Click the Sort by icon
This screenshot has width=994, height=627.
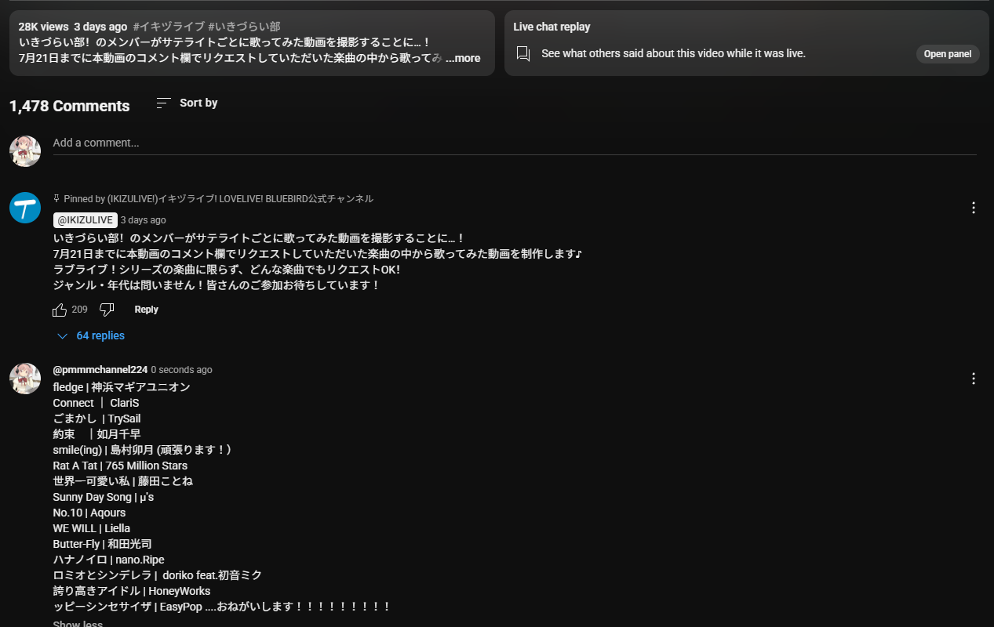click(x=163, y=103)
